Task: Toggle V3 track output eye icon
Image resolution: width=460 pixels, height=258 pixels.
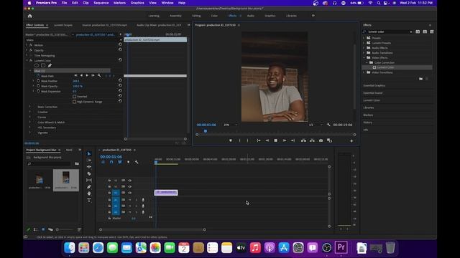Action: [x=129, y=181]
